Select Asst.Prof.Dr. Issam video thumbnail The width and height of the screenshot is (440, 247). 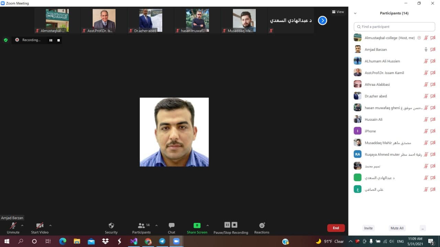click(x=104, y=21)
